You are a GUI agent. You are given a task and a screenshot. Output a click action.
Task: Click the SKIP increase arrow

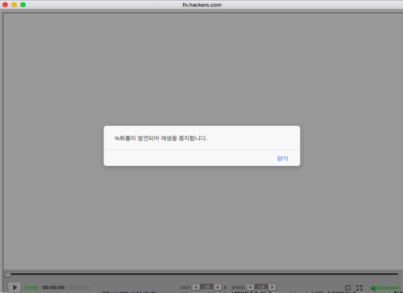pyautogui.click(x=218, y=287)
